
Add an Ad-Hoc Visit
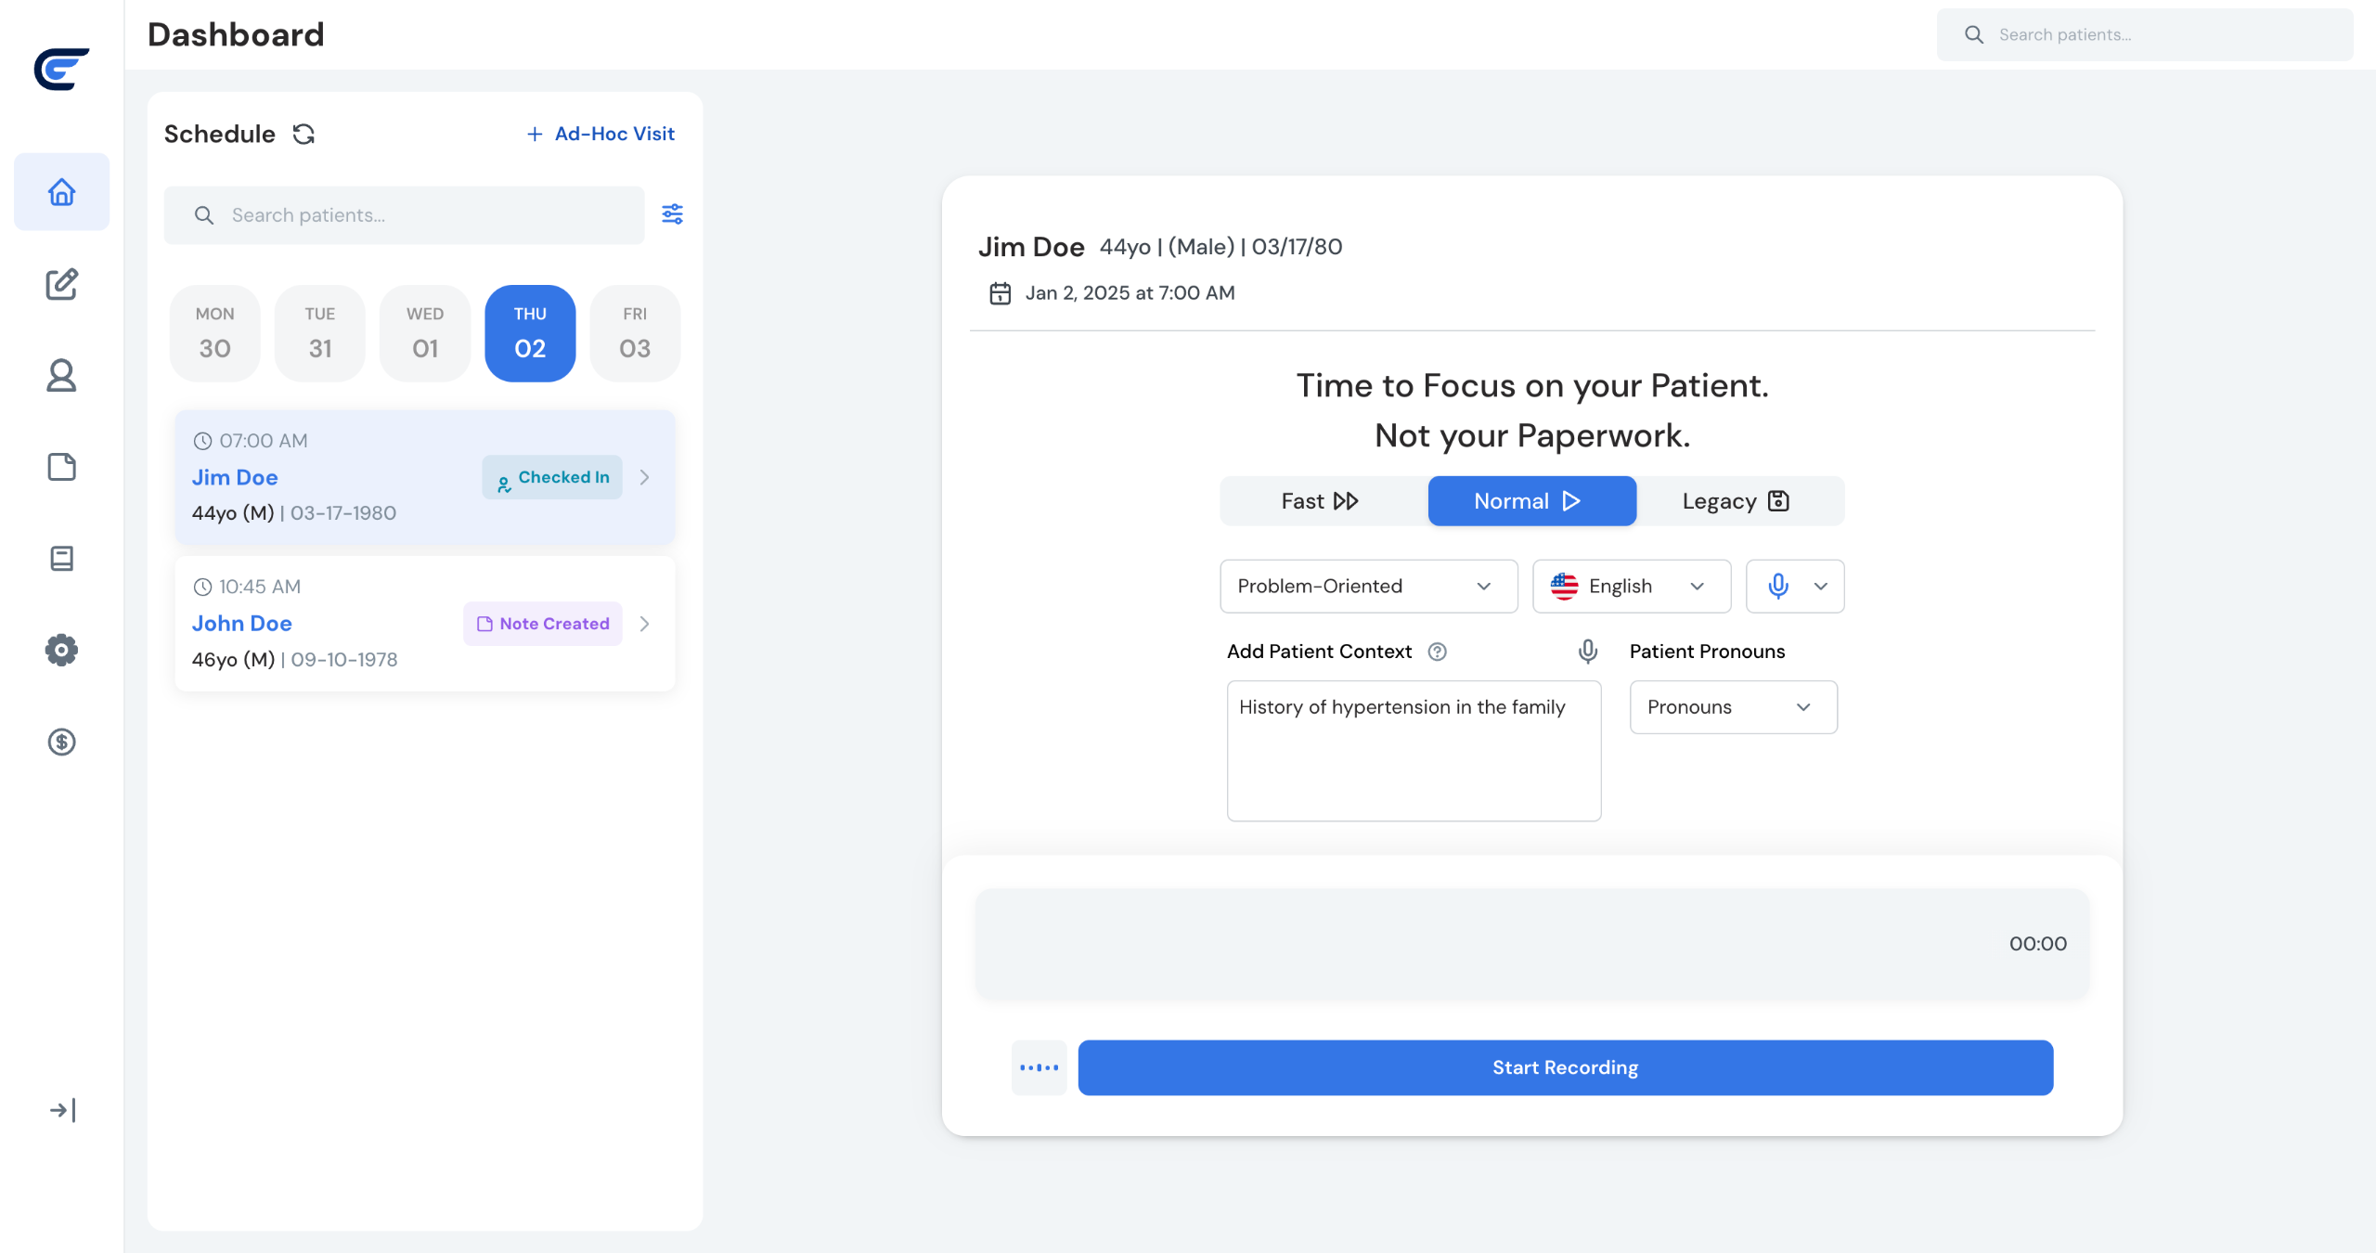pos(601,135)
